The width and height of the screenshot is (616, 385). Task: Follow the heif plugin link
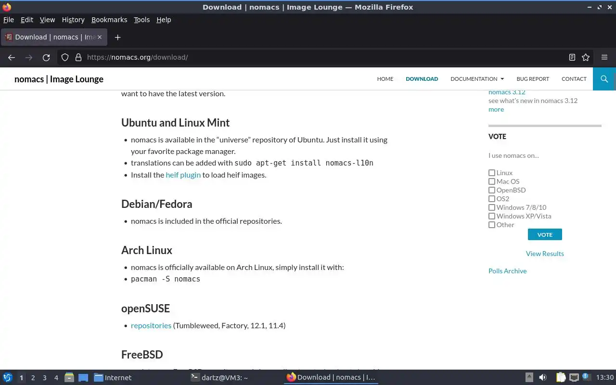pyautogui.click(x=183, y=175)
